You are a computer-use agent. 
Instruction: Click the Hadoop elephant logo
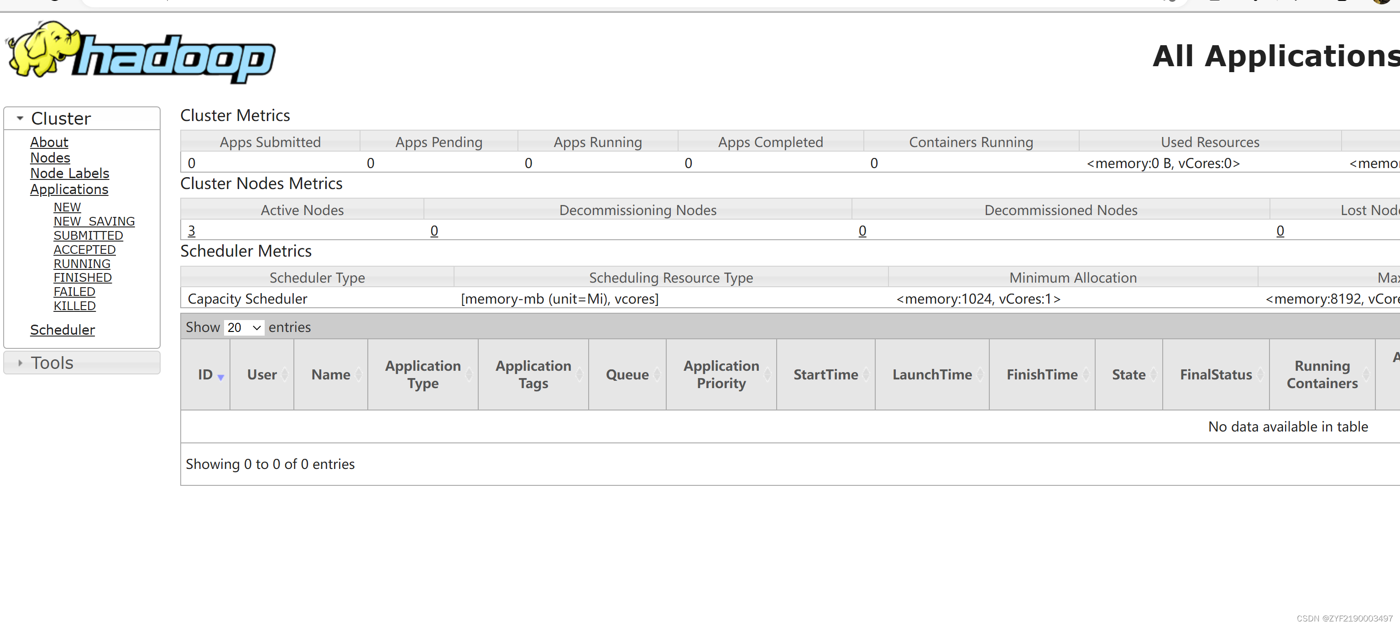pos(140,53)
